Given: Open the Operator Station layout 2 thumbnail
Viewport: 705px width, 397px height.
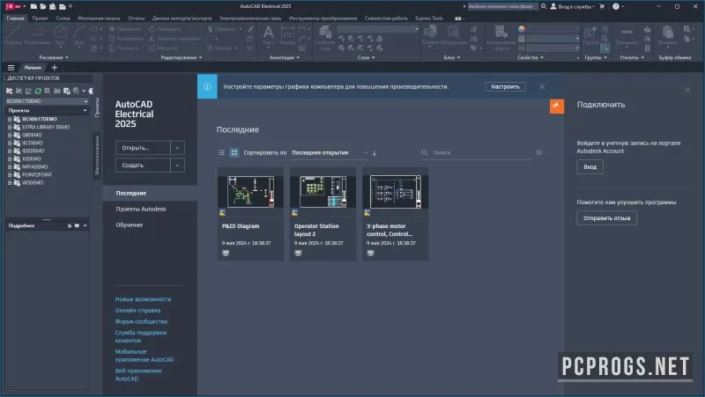Looking at the screenshot, I should pos(323,192).
